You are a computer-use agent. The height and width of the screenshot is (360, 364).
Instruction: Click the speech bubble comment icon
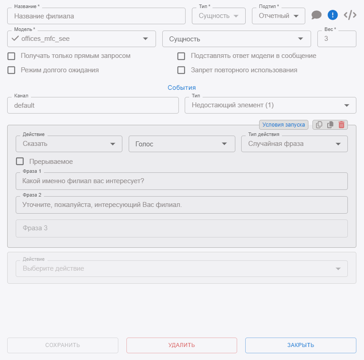pyautogui.click(x=316, y=15)
